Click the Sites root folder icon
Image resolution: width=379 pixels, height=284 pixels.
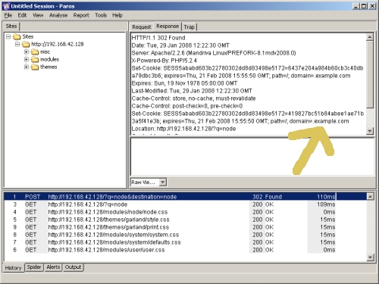pos(17,37)
